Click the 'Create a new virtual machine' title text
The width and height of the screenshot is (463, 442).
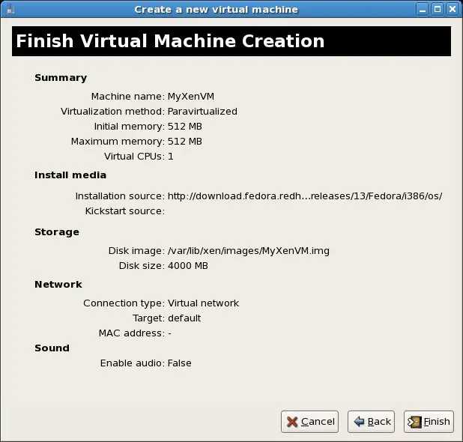click(216, 9)
